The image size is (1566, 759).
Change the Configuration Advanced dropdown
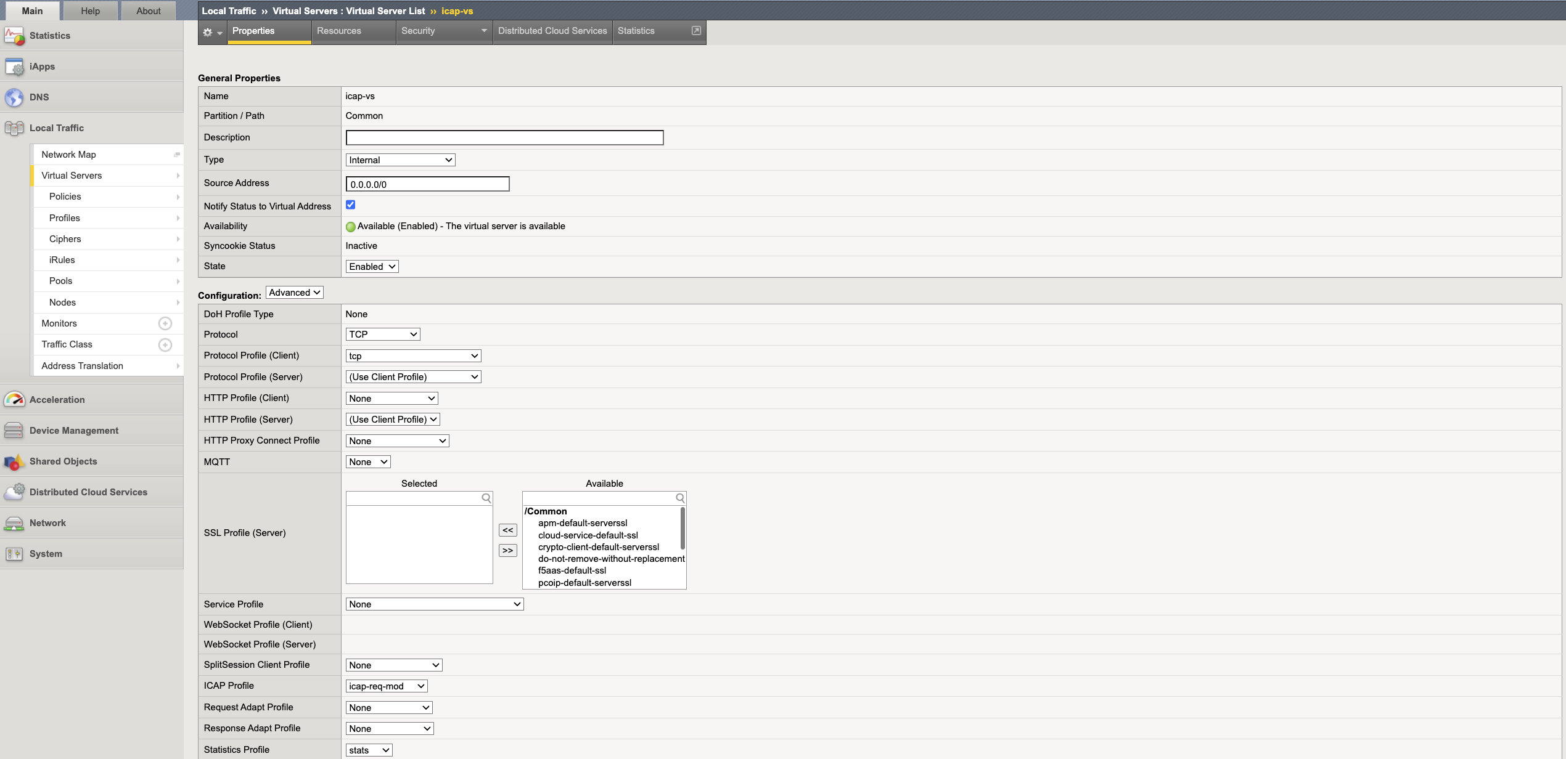(x=294, y=293)
